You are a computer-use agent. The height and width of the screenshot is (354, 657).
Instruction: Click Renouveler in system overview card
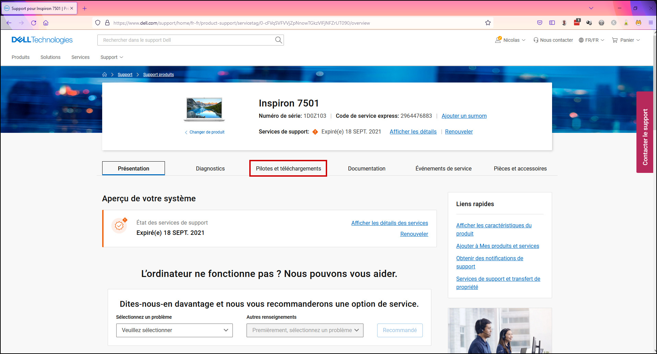(414, 234)
